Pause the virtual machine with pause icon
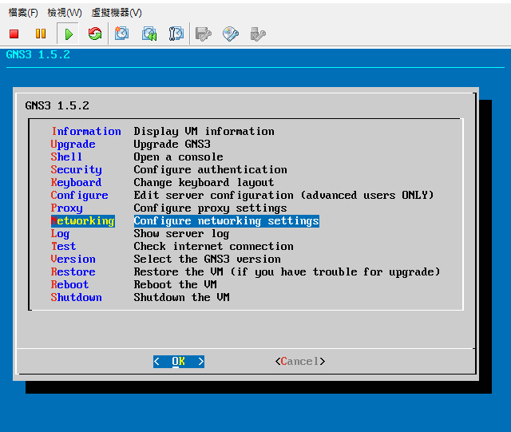 point(41,34)
